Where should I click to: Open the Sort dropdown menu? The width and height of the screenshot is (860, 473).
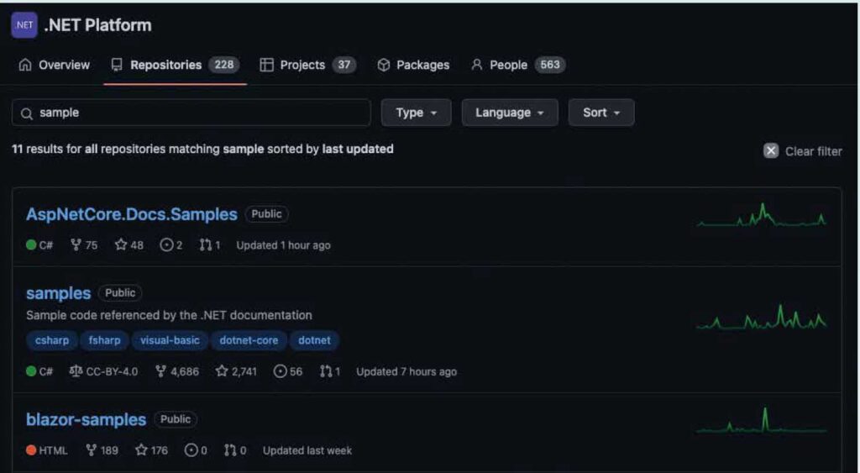click(600, 113)
